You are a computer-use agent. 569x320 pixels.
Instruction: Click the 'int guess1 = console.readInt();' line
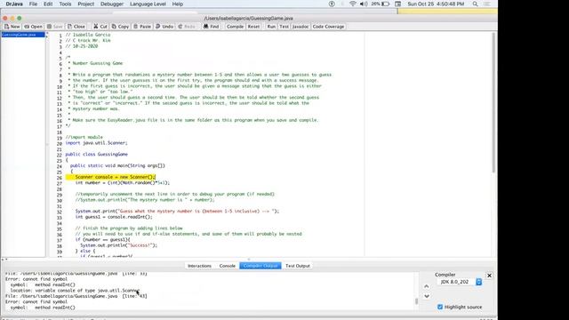point(114,217)
